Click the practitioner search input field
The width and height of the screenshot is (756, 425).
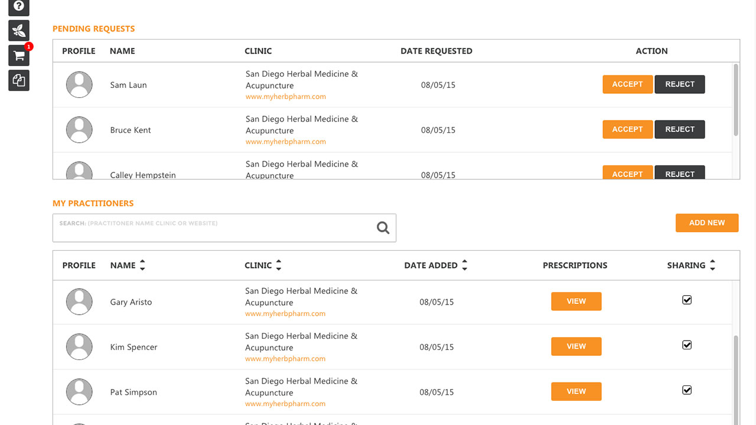pos(224,228)
